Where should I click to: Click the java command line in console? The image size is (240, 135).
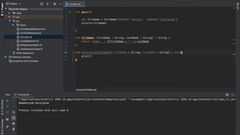pos(127,99)
